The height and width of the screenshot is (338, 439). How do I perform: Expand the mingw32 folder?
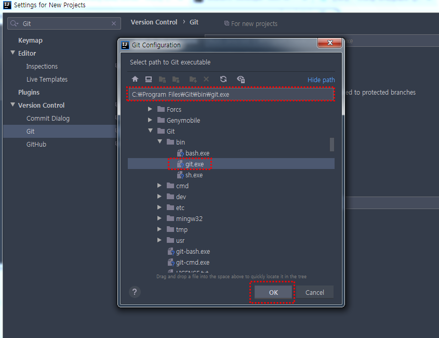159,218
